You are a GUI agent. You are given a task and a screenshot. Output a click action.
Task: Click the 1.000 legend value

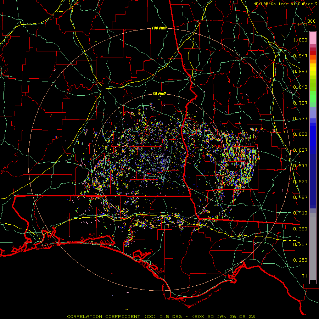point(300,40)
